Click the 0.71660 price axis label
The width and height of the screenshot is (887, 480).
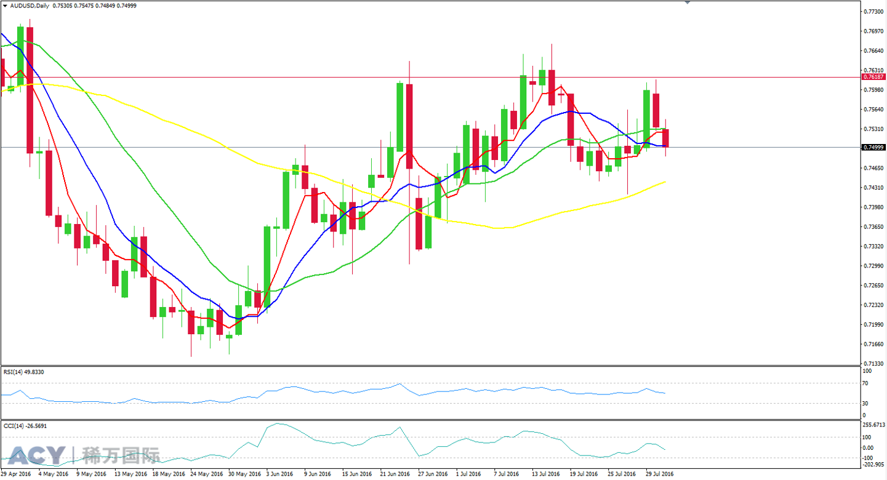874,345
